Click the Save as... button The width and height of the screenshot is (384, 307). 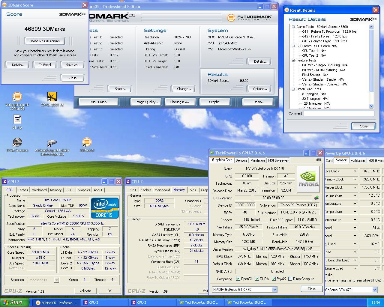[x=73, y=65]
